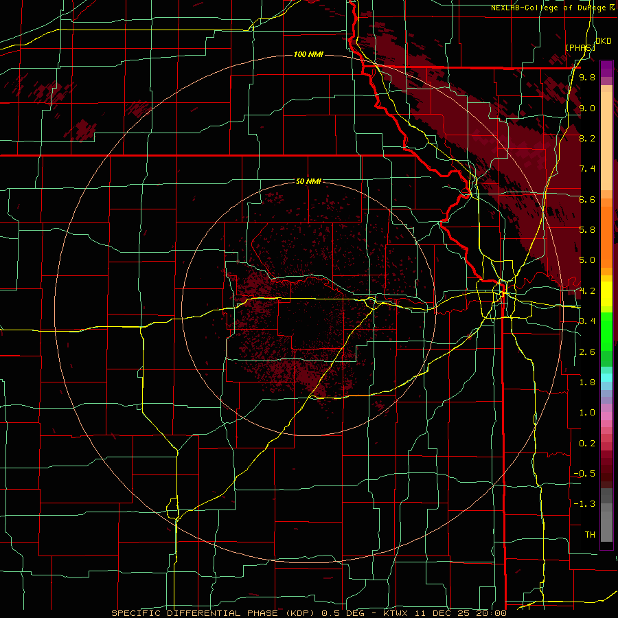Click the cyan segment of color bar
This screenshot has height=618, width=618.
tap(606, 378)
